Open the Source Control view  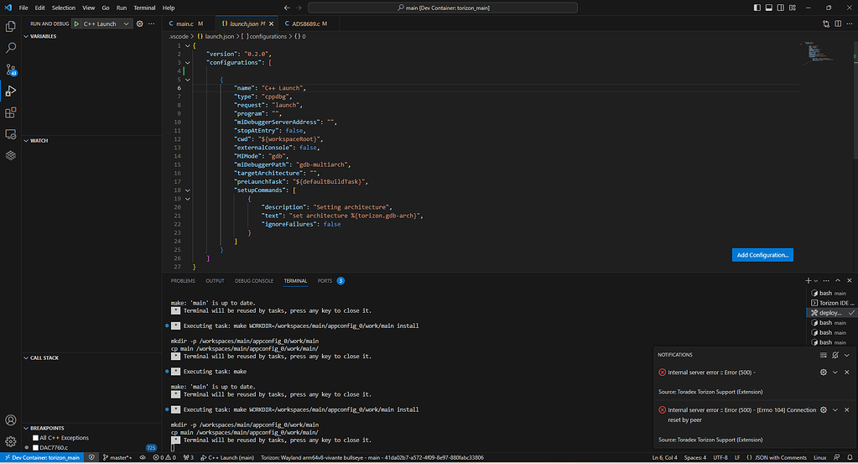pyautogui.click(x=10, y=70)
